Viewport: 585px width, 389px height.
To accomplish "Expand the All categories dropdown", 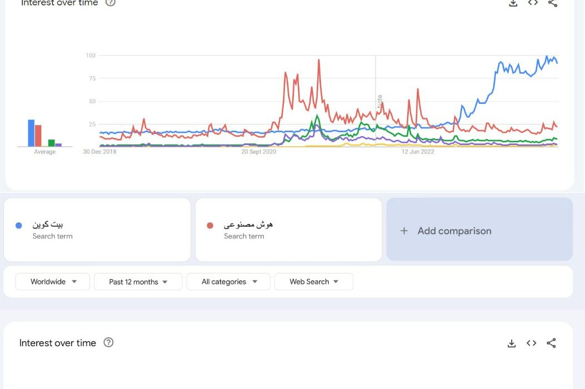I will [228, 282].
